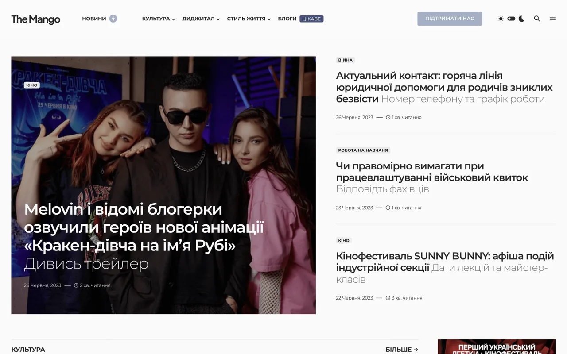Click the moon dark-mode icon
Image resolution: width=567 pixels, height=354 pixels.
point(522,19)
